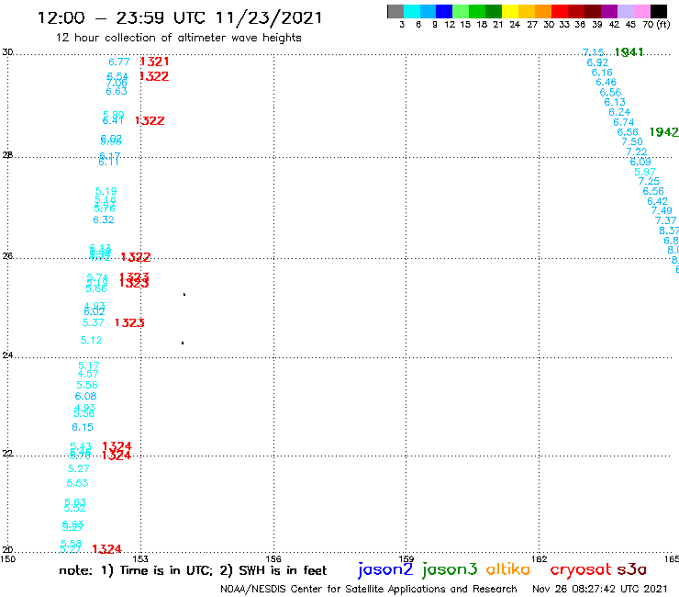Click the subtitle '12 hour collection of altimeter wave heights'
The width and height of the screenshot is (679, 597).
point(178,38)
